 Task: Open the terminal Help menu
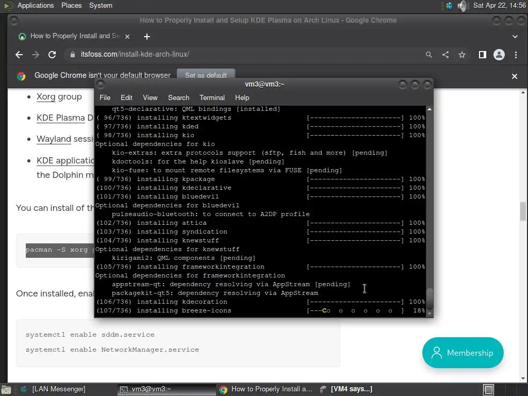pyautogui.click(x=242, y=97)
